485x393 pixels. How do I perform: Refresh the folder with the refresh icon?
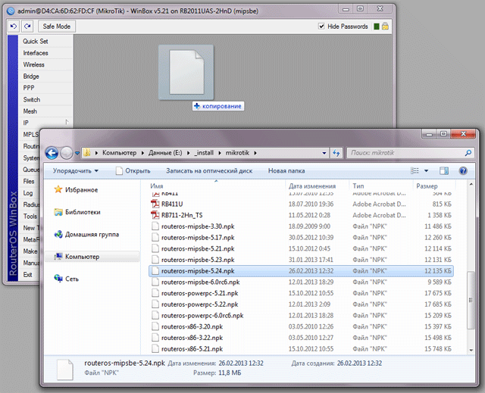[336, 153]
